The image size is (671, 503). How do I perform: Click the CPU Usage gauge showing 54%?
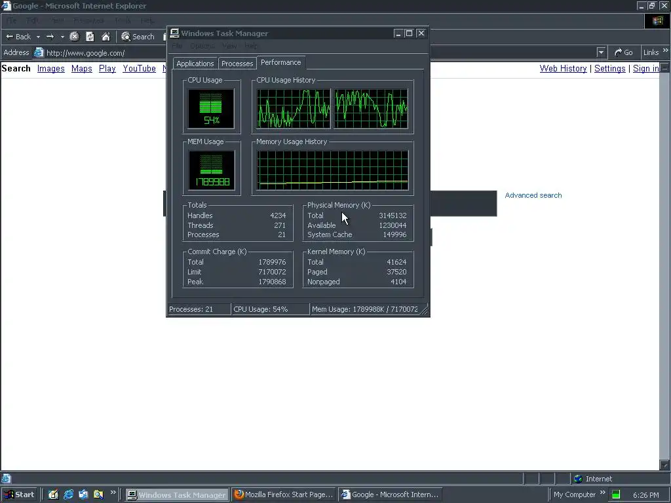point(212,109)
